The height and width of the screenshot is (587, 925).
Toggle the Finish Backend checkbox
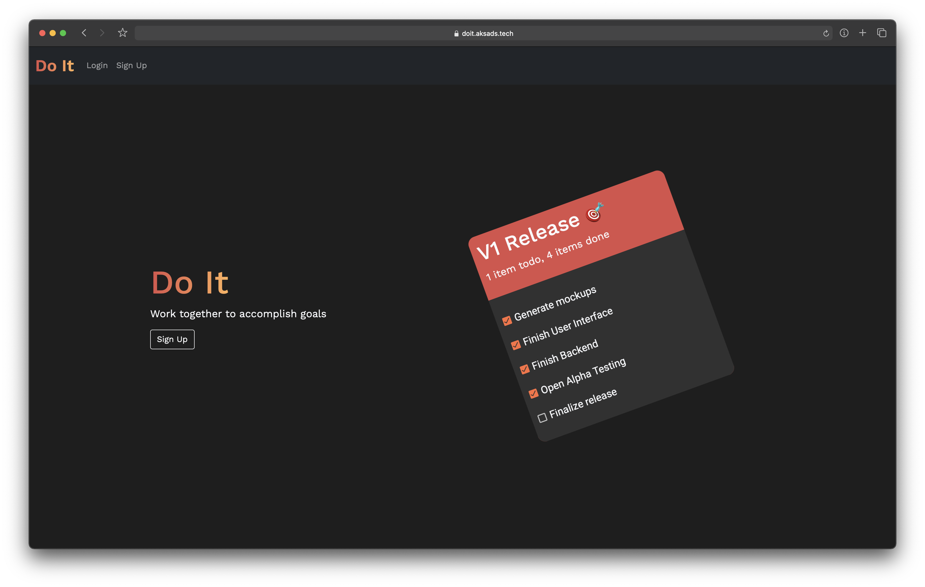(x=525, y=369)
